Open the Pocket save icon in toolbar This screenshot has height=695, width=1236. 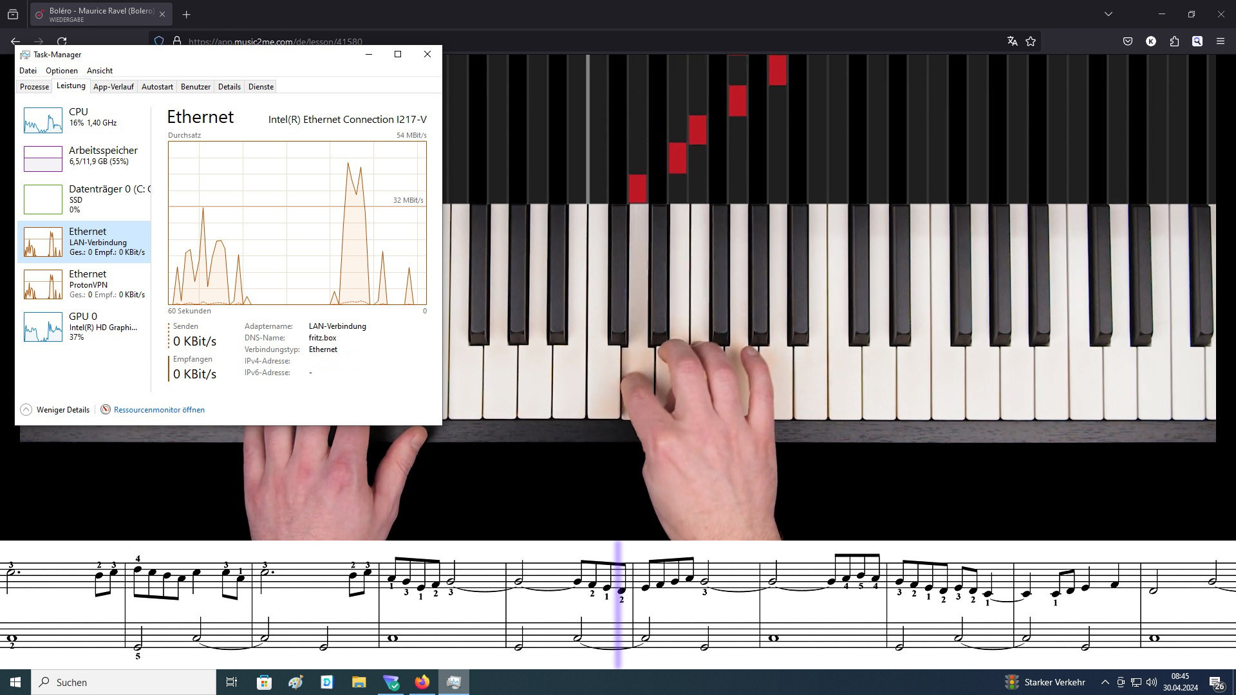pos(1128,41)
